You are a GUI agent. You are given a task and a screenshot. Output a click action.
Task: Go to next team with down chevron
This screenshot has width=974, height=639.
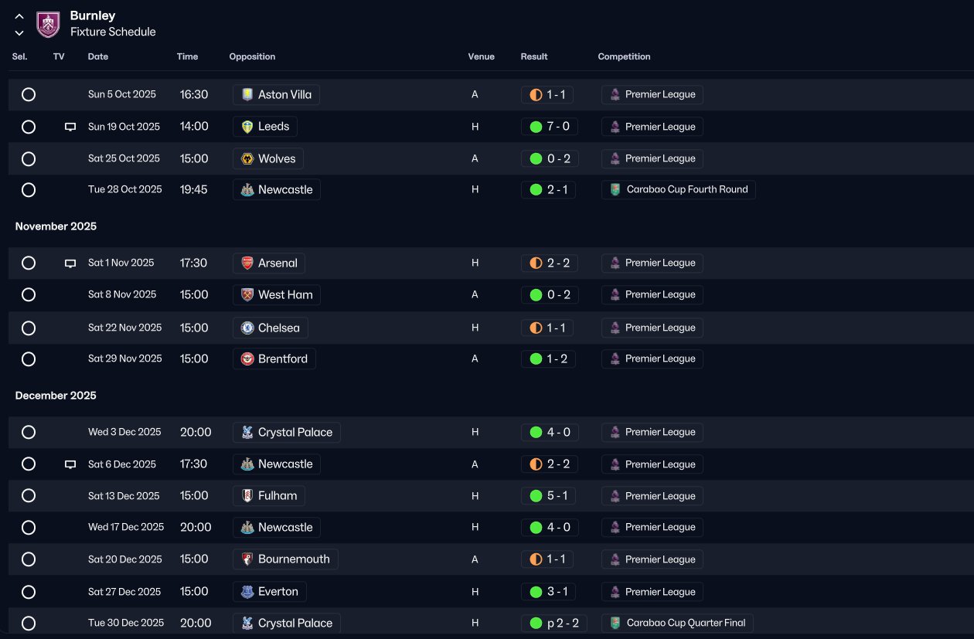[19, 32]
